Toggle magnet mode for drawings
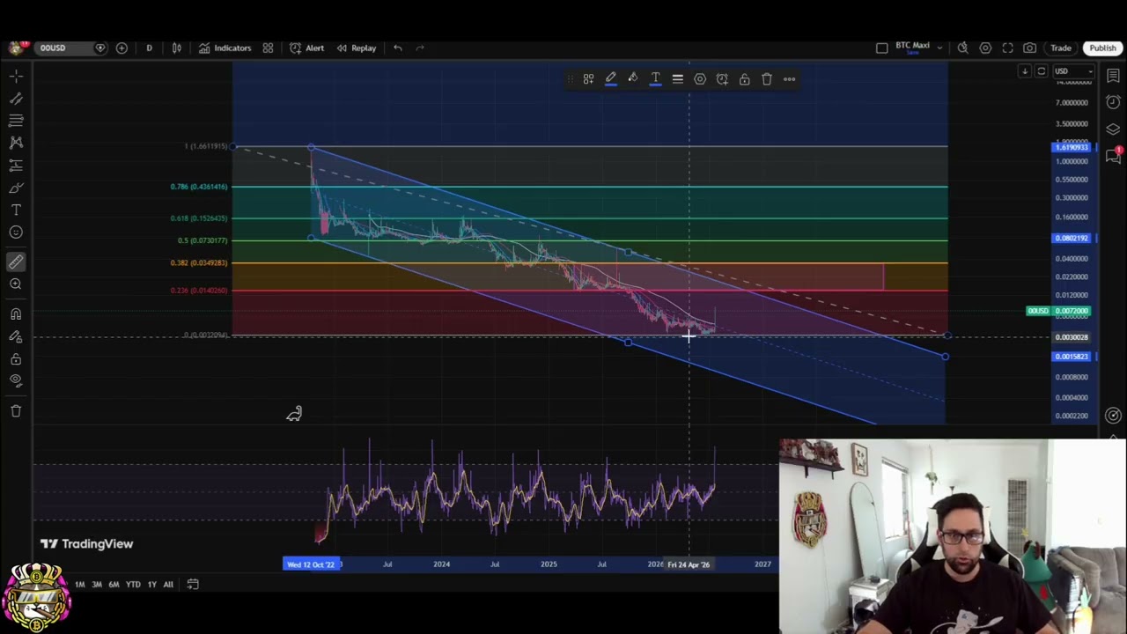This screenshot has width=1127, height=634. coord(16,314)
